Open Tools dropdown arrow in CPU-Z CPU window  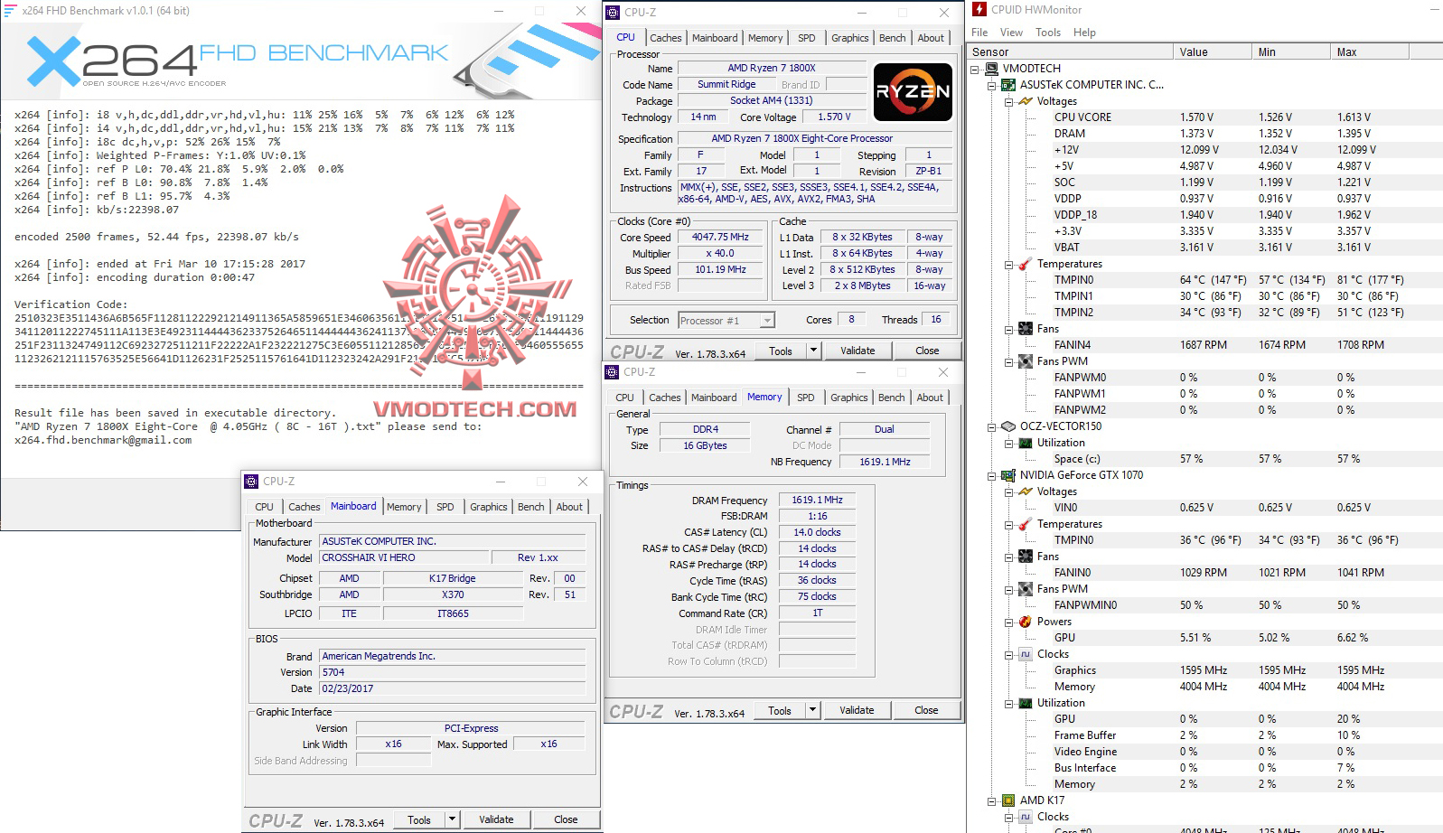(x=813, y=351)
